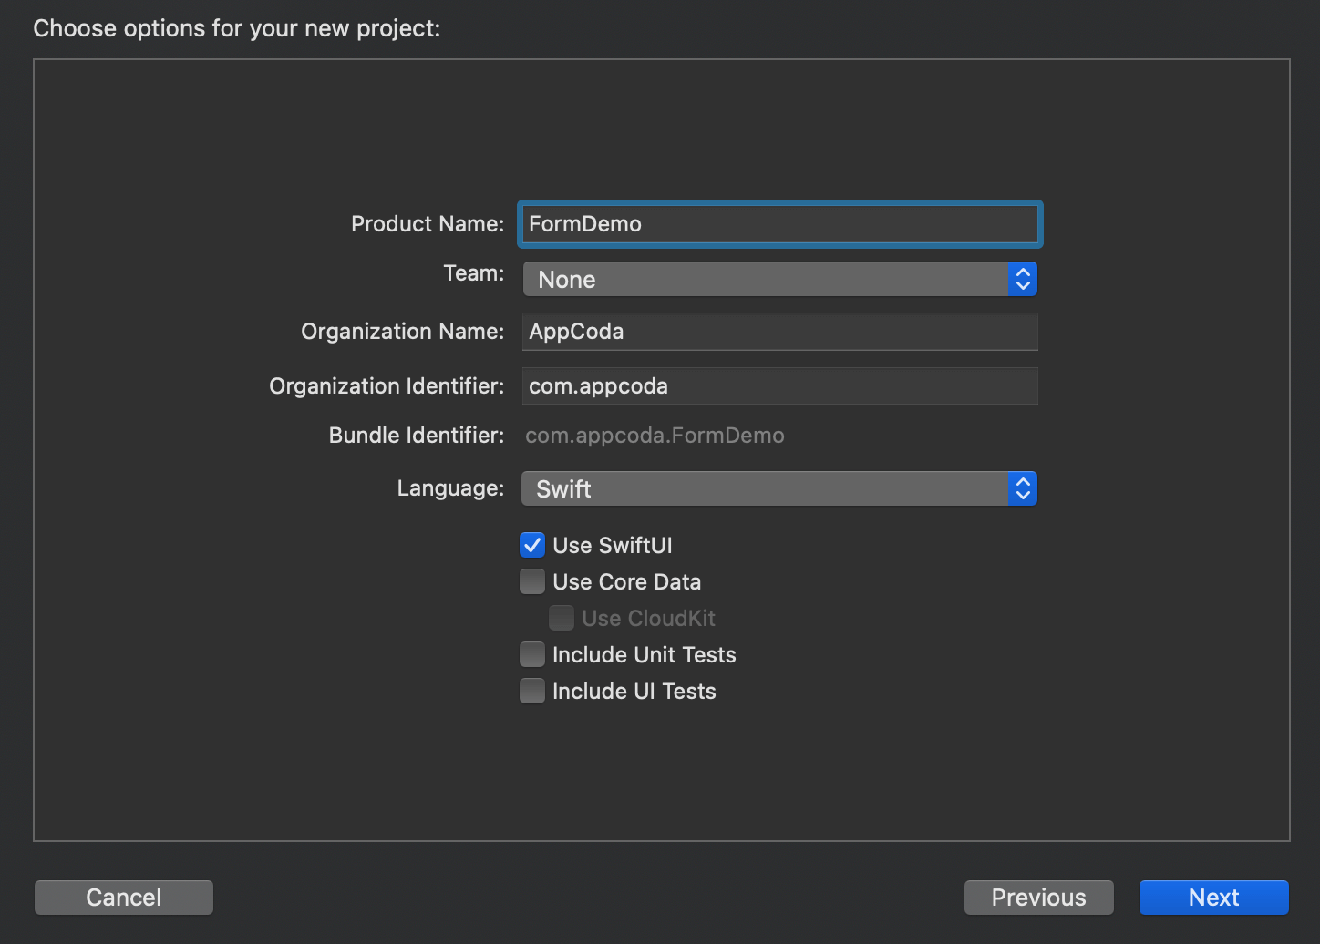
Task: Enable the Use Core Data option
Action: pos(531,581)
